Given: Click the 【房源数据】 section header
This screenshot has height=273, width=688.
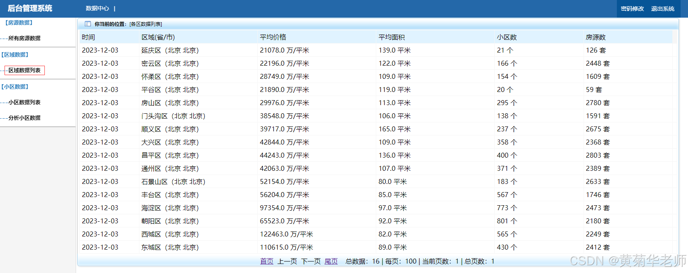Looking at the screenshot, I should coord(19,23).
